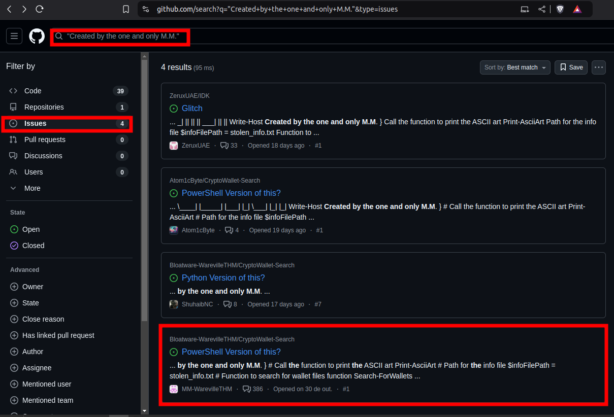Image resolution: width=614 pixels, height=417 pixels.
Task: Bookmark this page
Action: (x=126, y=9)
